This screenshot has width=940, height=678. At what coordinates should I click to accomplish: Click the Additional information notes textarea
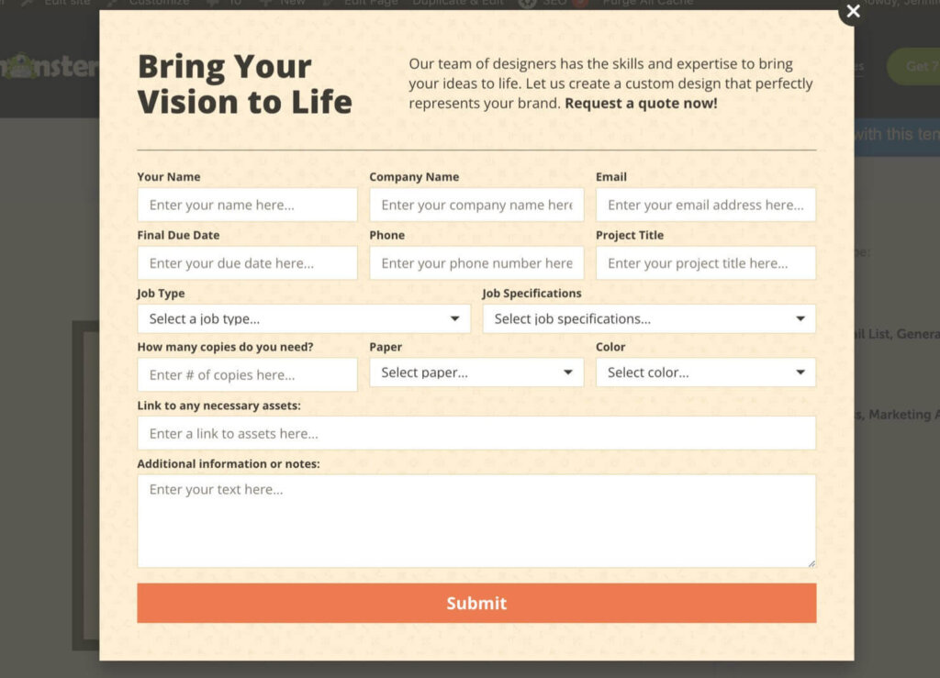[476, 518]
